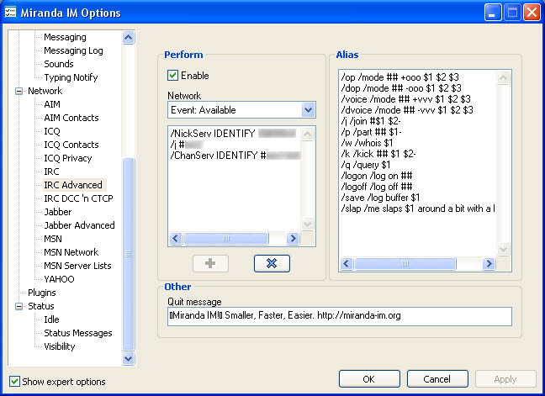Click the delete perform entry X button
545x396 pixels.
point(272,263)
